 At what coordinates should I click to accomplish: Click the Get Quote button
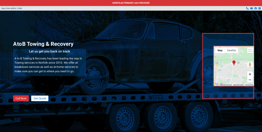[40, 98]
